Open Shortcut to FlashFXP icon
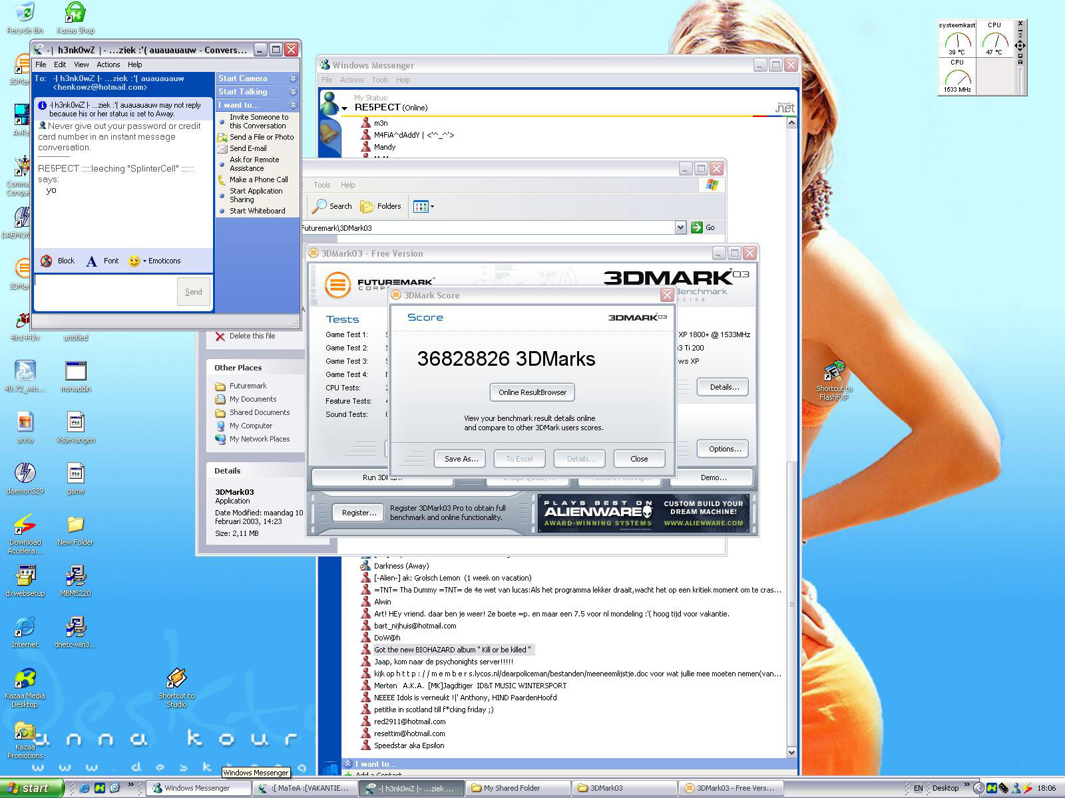The height and width of the screenshot is (798, 1065). 833,380
